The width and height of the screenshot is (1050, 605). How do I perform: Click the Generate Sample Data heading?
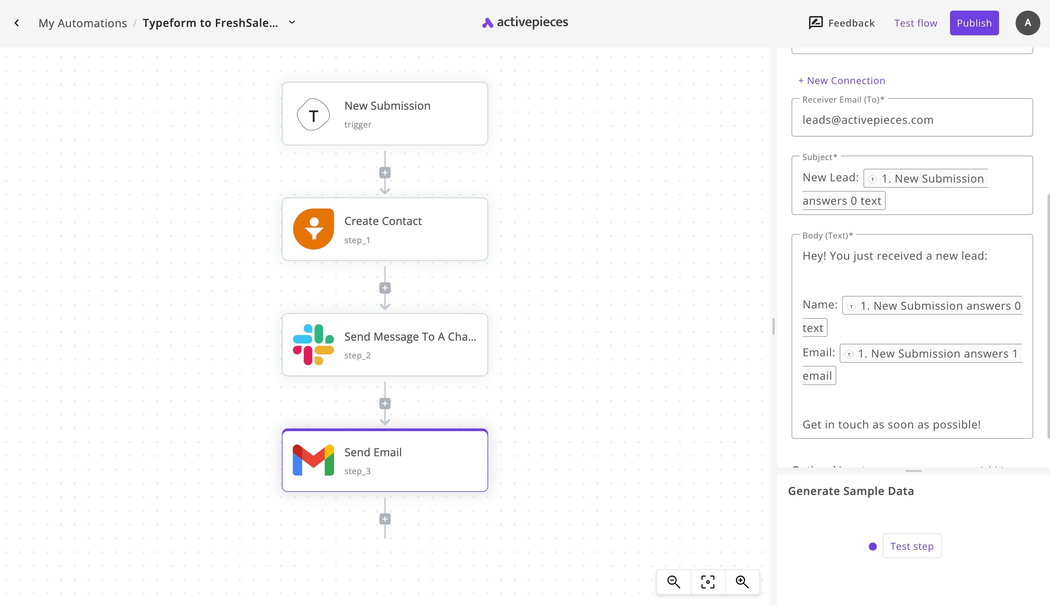[851, 491]
